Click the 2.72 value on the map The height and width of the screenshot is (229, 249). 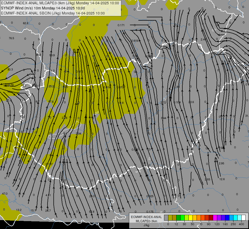163,103
